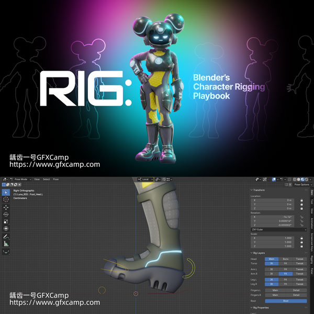
Task: Switch to solid viewport shading
Action: pyautogui.click(x=299, y=180)
